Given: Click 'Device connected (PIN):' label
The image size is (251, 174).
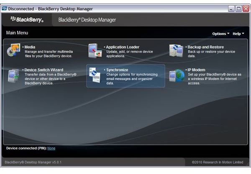Looking at the screenshot, I should coord(26,148).
